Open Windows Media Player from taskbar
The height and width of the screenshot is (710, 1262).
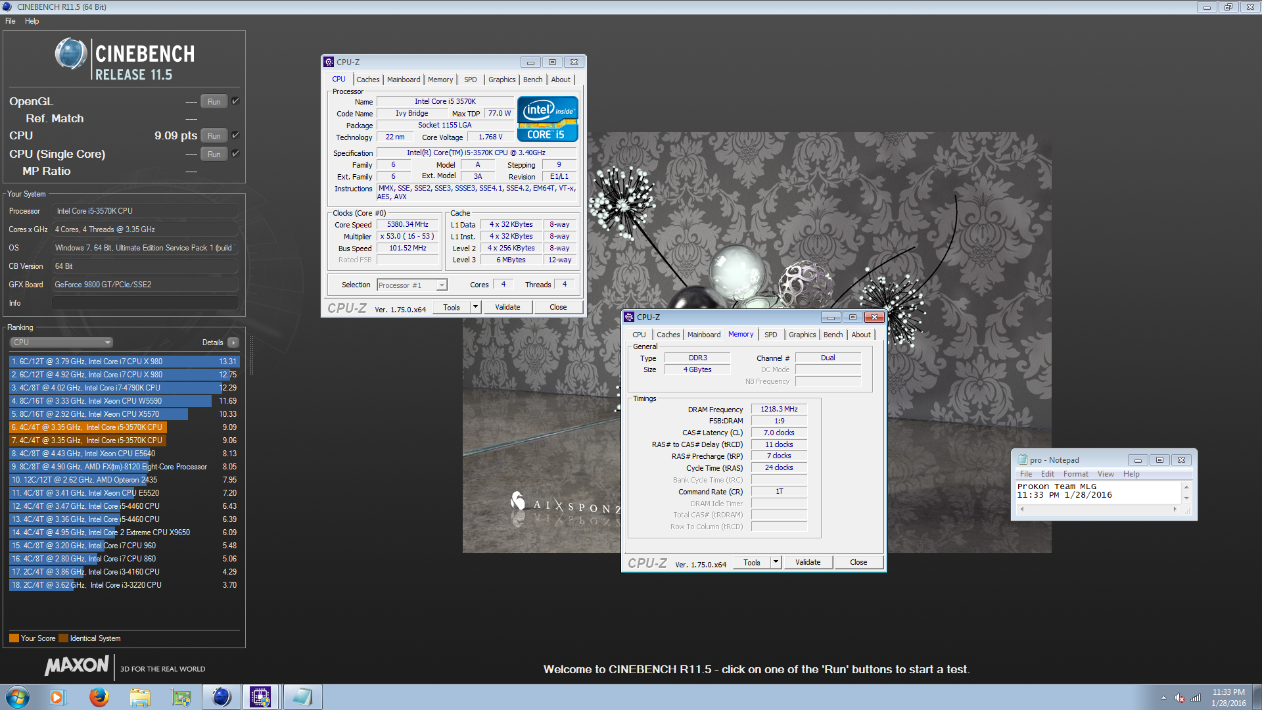[58, 697]
